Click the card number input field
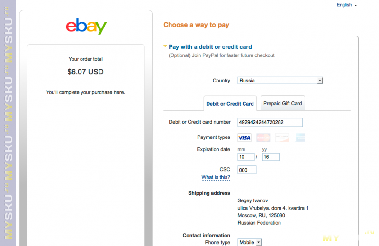Image resolution: width=379 pixels, height=246 pixels. pos(270,122)
